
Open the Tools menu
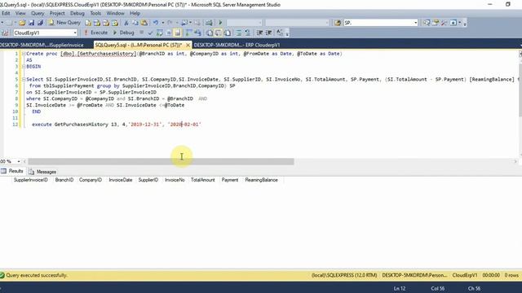click(95, 13)
